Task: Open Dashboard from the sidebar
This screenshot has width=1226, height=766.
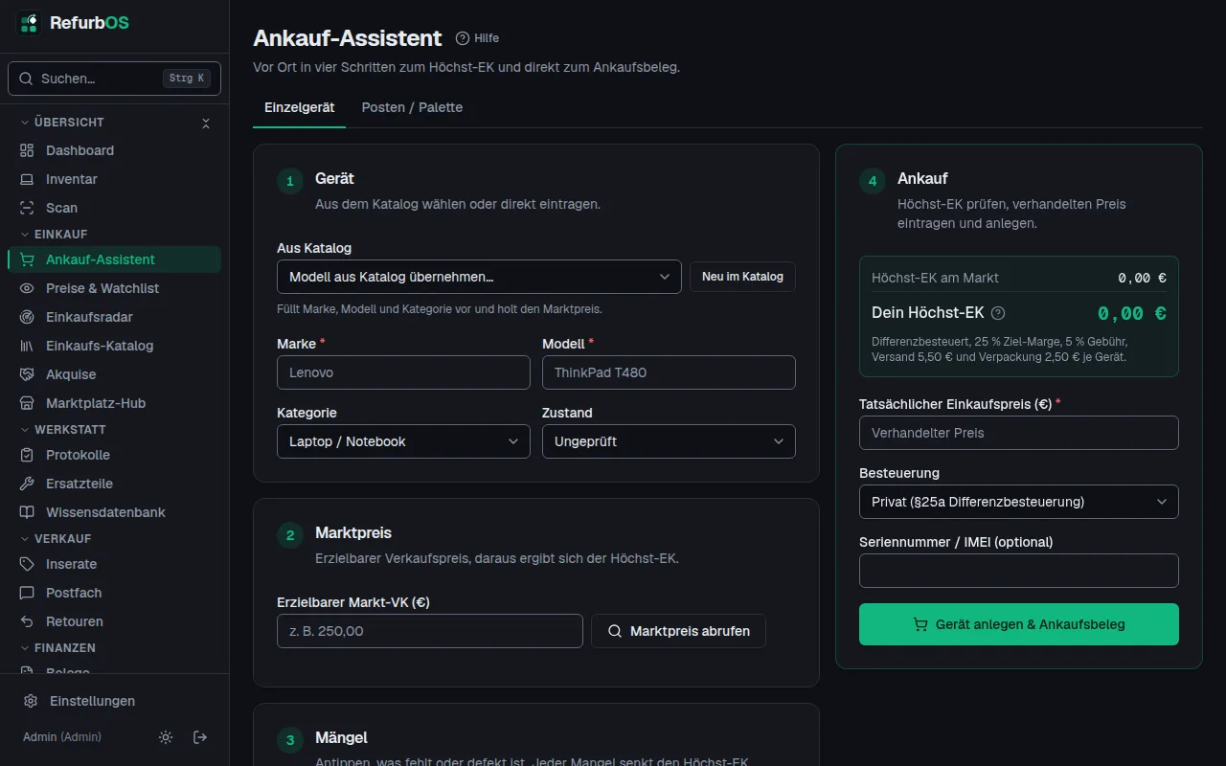Action: pos(114,150)
